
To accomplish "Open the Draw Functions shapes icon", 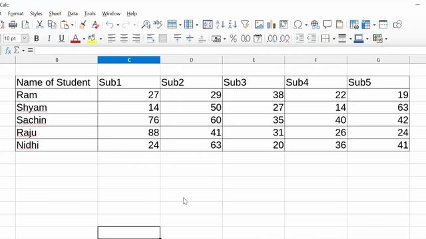I will [x=397, y=25].
